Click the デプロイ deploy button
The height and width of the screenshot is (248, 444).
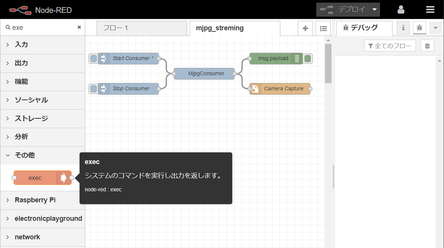[x=343, y=9]
